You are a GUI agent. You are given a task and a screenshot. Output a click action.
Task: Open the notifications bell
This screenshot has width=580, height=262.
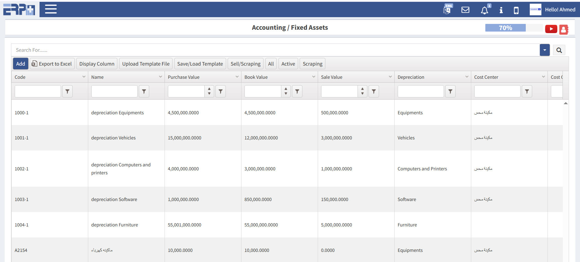point(484,10)
